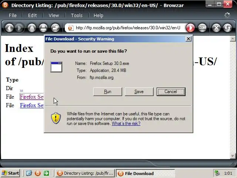Click the green arrow quick launch icon
Viewport: 237px width, 178px height.
pos(46,173)
